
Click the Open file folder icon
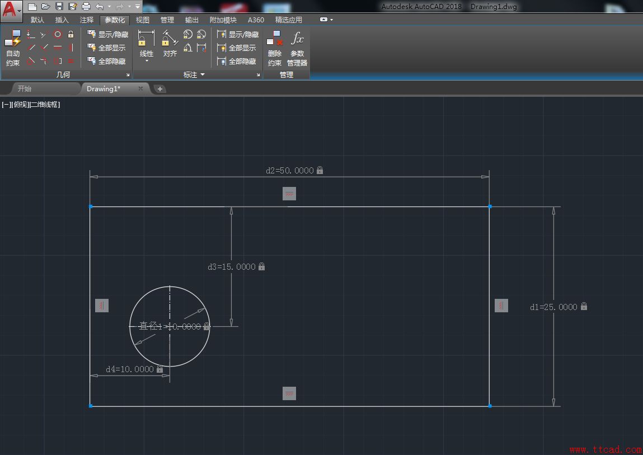tap(46, 7)
